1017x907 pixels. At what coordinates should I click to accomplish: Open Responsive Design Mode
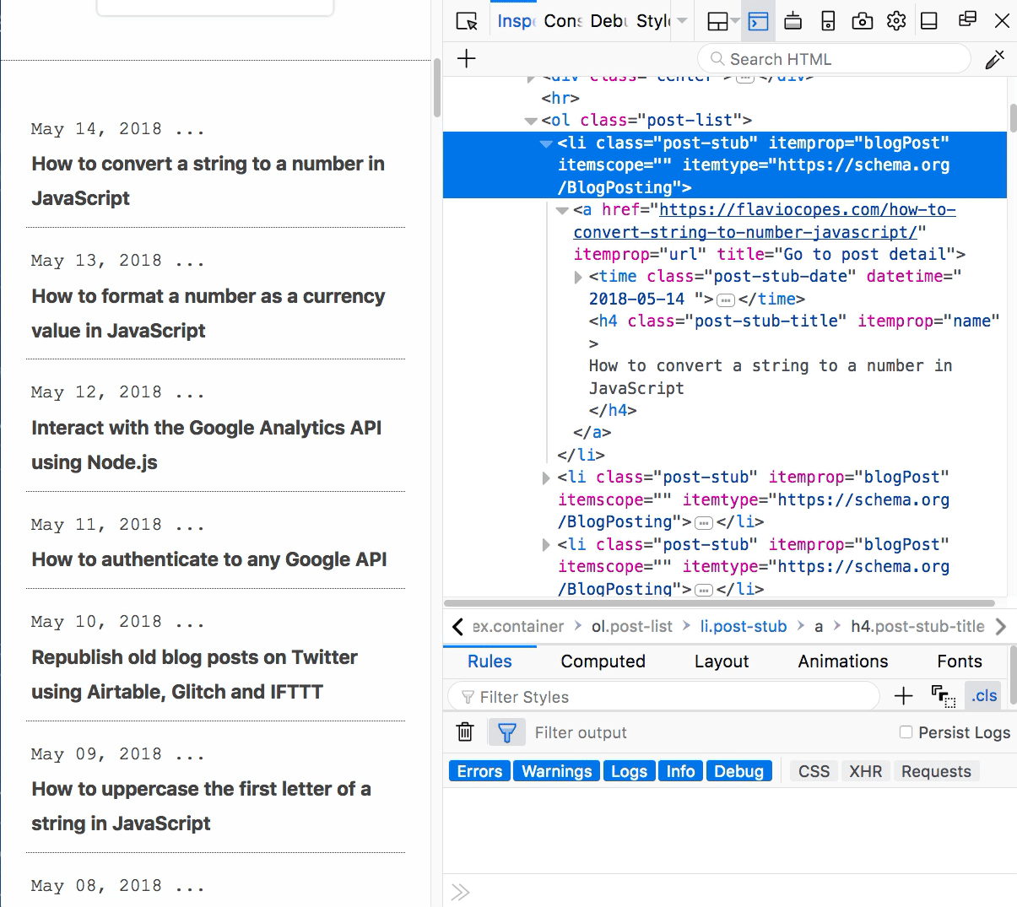point(828,21)
